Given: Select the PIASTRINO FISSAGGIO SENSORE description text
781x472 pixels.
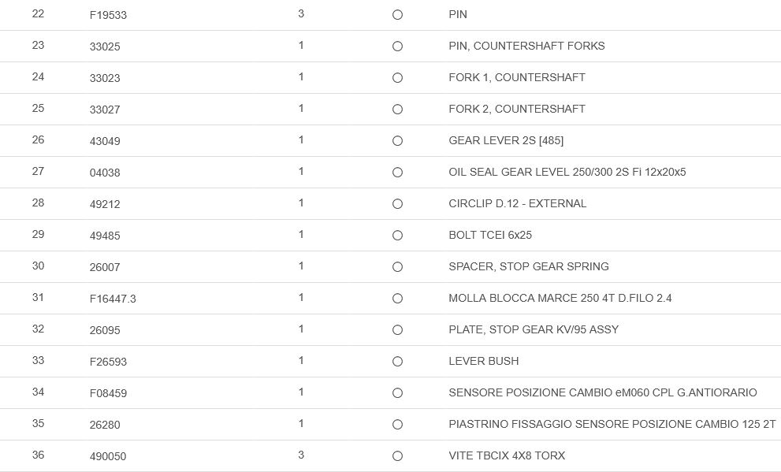Looking at the screenshot, I should (612, 424).
